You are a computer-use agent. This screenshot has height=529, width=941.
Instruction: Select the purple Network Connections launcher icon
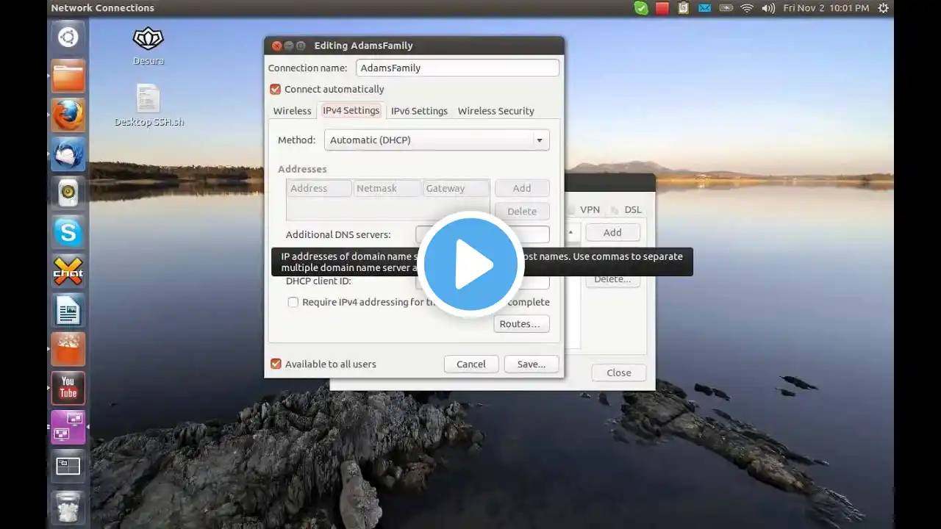click(68, 427)
